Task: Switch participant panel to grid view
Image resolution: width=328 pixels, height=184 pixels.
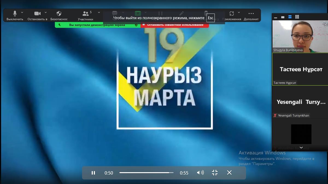Action: 297,17
